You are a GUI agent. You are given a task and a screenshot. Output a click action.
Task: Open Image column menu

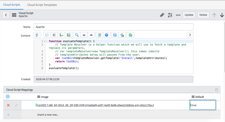coord(39,97)
